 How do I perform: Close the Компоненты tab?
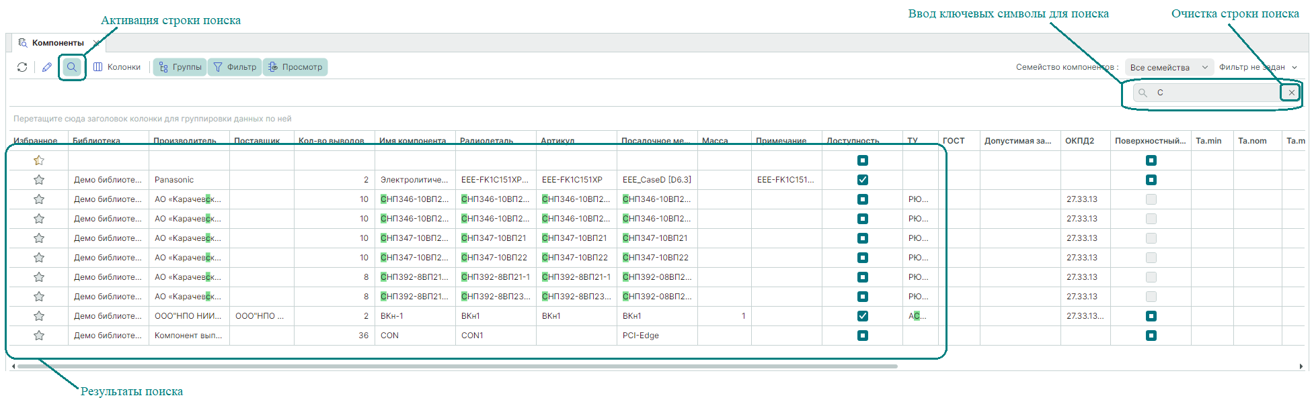[96, 43]
